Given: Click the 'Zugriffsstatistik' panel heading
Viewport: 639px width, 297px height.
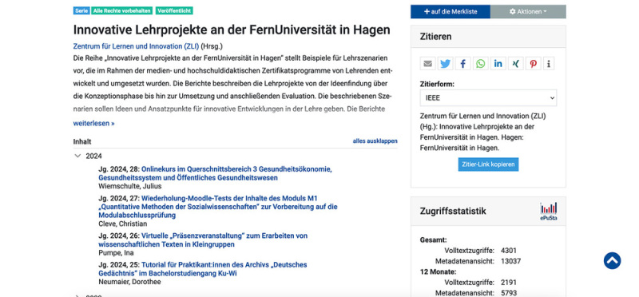Looking at the screenshot, I should (453, 211).
